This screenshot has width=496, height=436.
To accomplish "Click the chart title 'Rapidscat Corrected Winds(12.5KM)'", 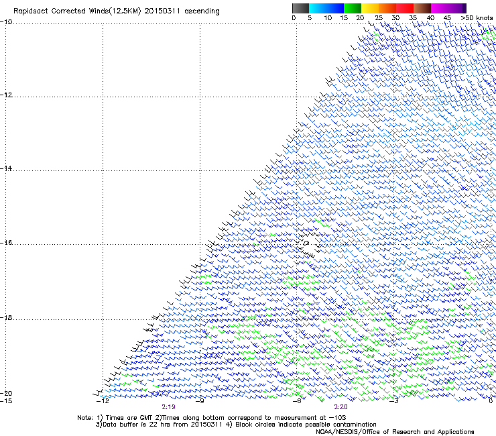I will [x=77, y=11].
